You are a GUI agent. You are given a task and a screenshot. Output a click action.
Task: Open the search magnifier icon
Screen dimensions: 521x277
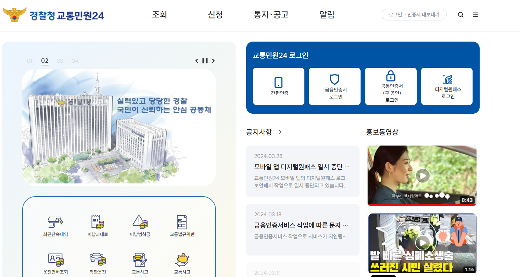click(460, 15)
